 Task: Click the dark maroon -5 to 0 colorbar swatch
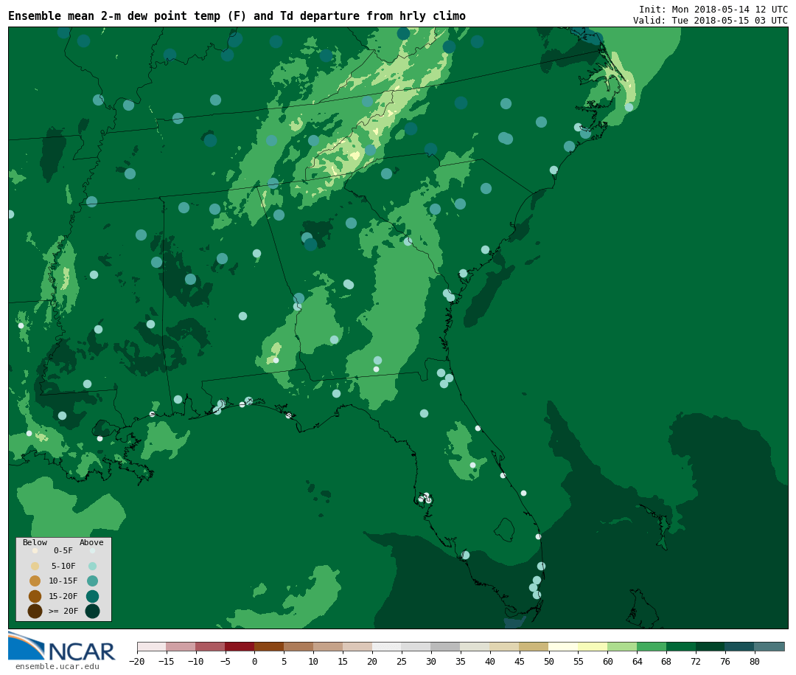pyautogui.click(x=240, y=646)
